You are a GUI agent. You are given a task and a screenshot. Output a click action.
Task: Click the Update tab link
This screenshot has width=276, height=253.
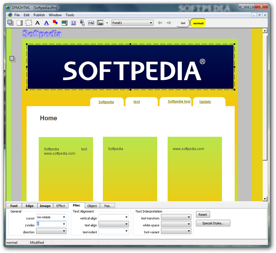[205, 102]
